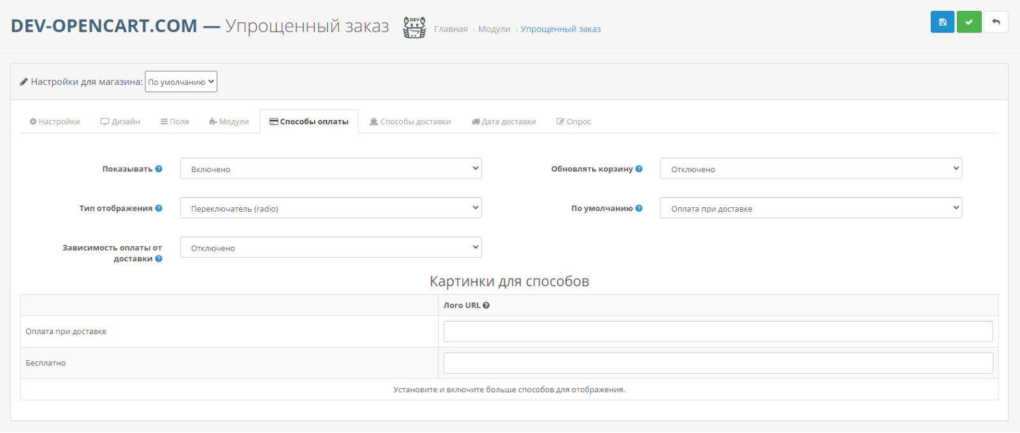Click logo URL field for Бесплатно
The width and height of the screenshot is (1020, 433).
tap(718, 363)
